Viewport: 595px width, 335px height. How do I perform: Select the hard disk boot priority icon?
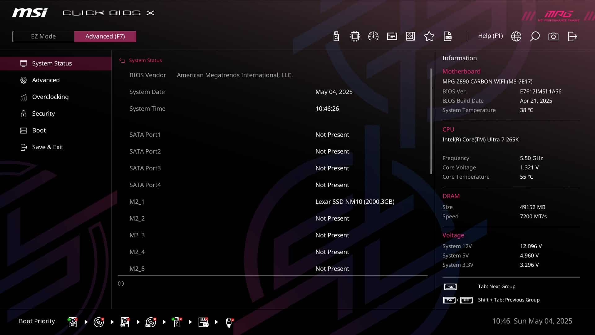point(73,322)
